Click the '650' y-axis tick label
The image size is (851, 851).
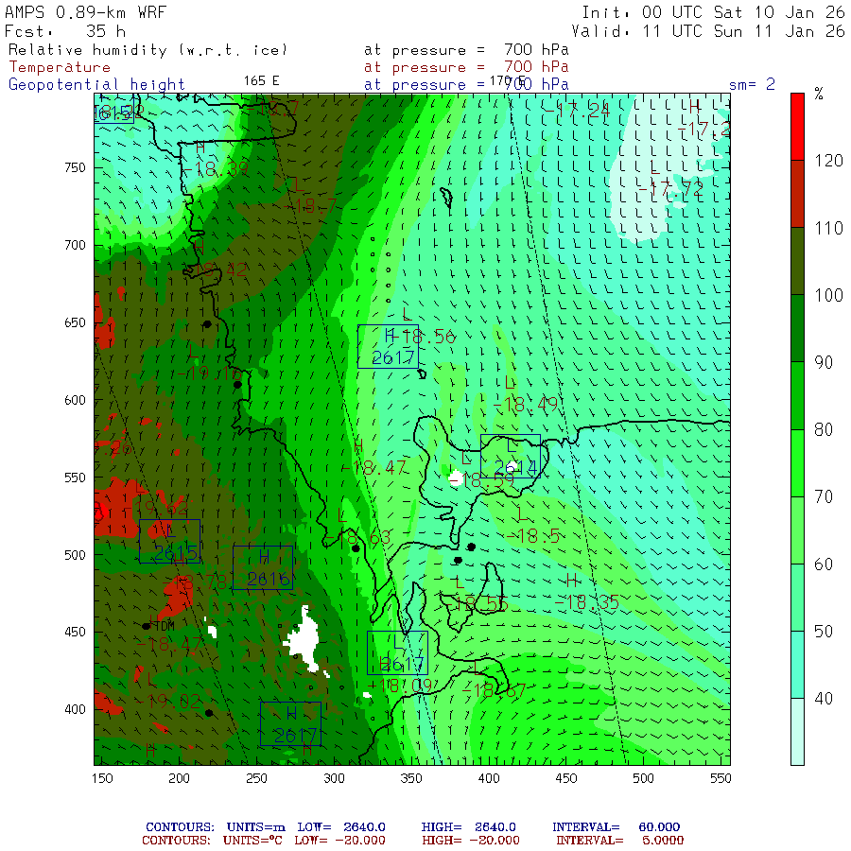[75, 323]
